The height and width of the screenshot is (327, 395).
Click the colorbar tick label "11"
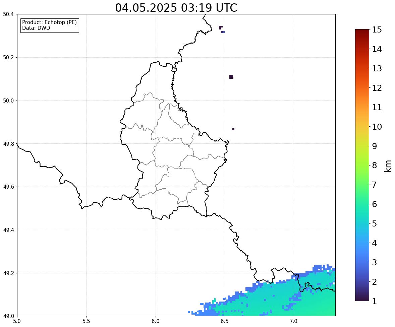377,107
